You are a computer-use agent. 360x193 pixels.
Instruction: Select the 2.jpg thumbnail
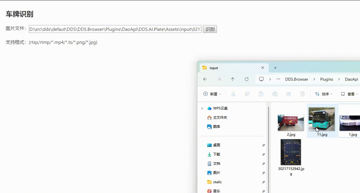291,122
